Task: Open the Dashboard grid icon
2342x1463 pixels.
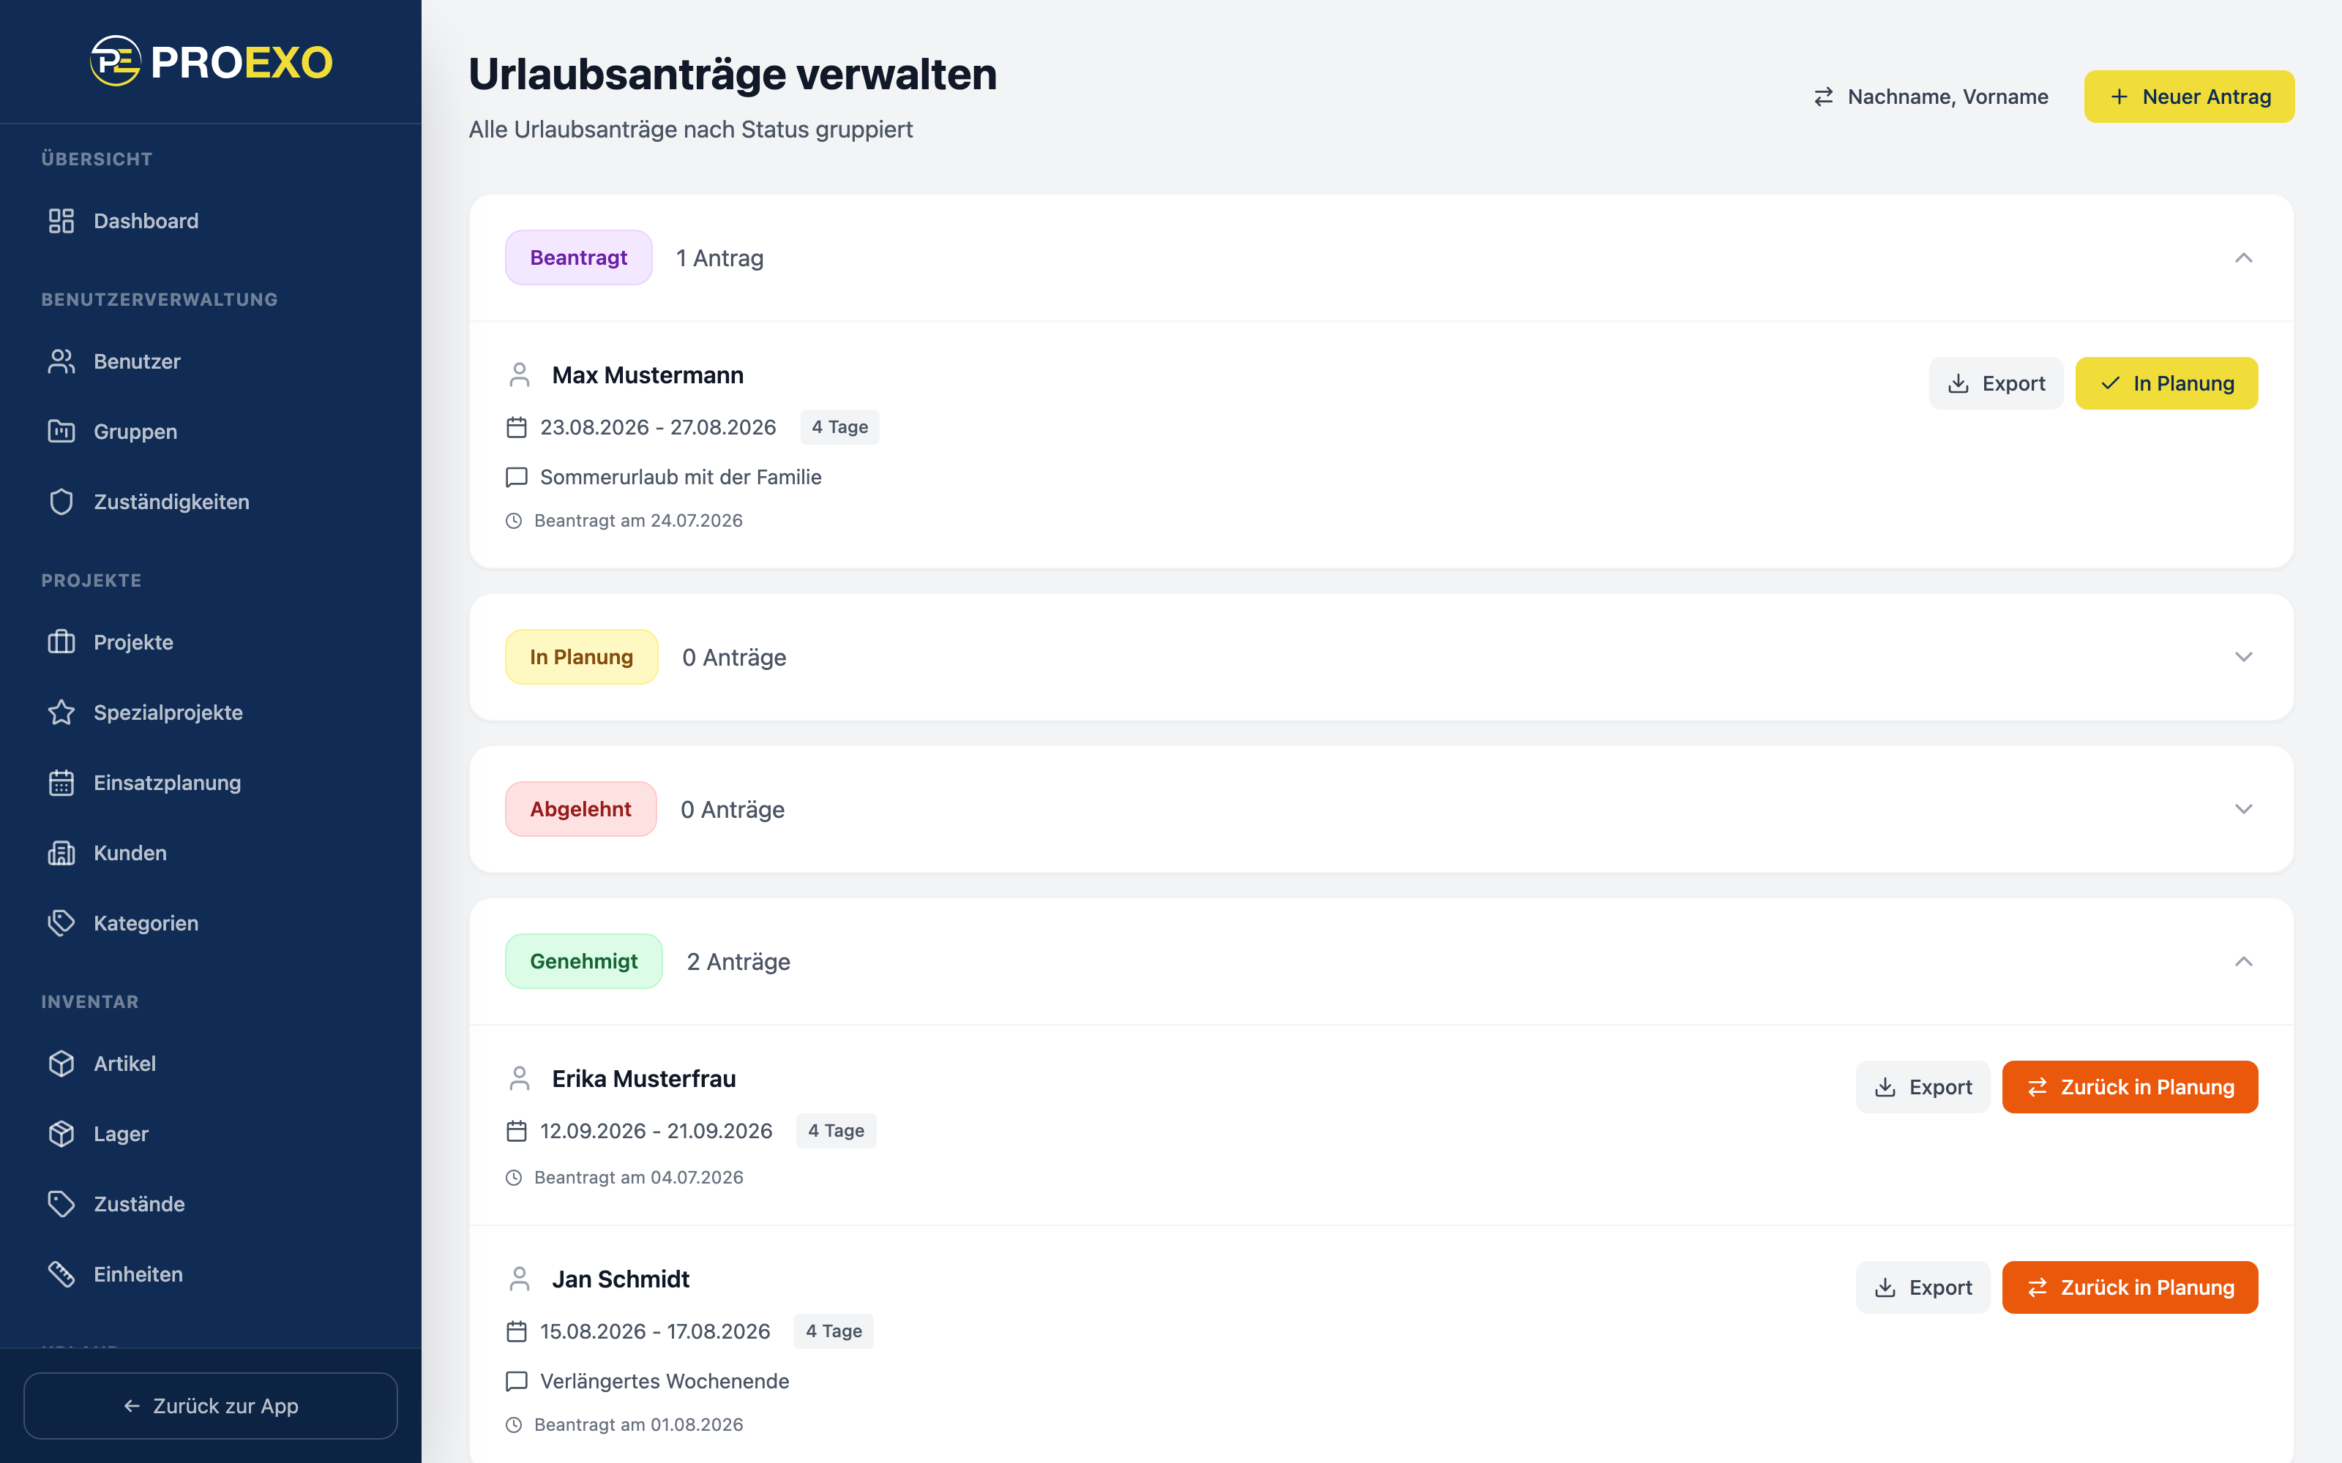Action: [x=61, y=221]
